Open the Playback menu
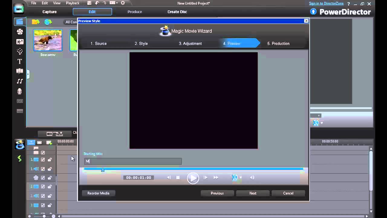The width and height of the screenshot is (387, 218). (73, 3)
